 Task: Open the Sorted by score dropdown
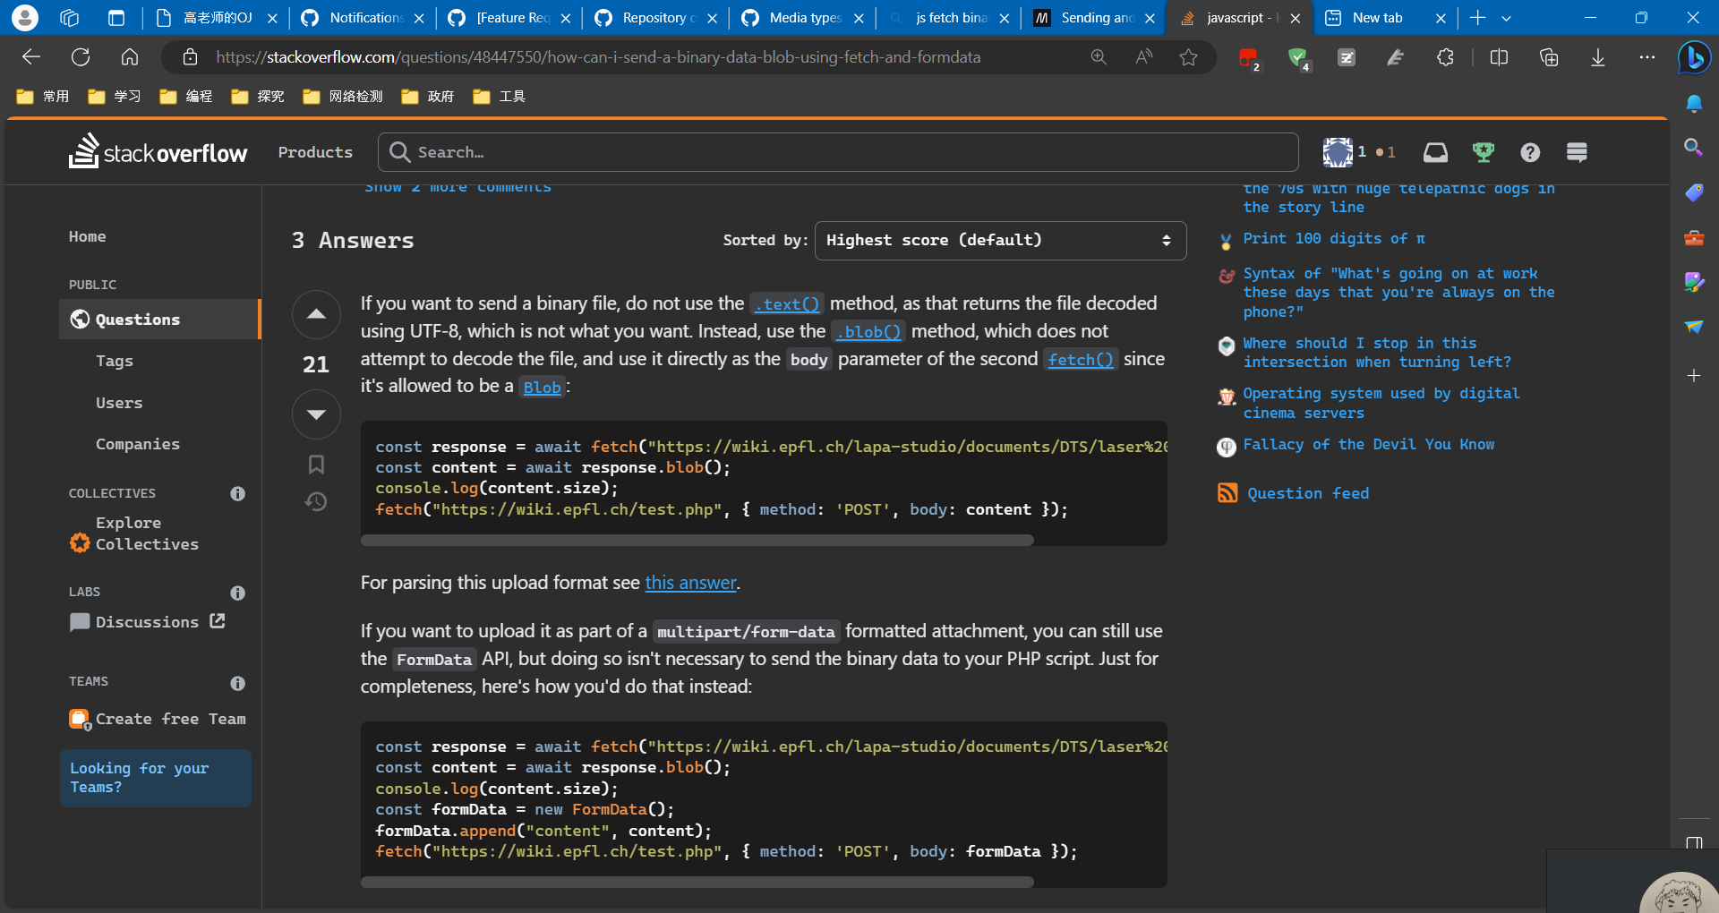pos(999,240)
